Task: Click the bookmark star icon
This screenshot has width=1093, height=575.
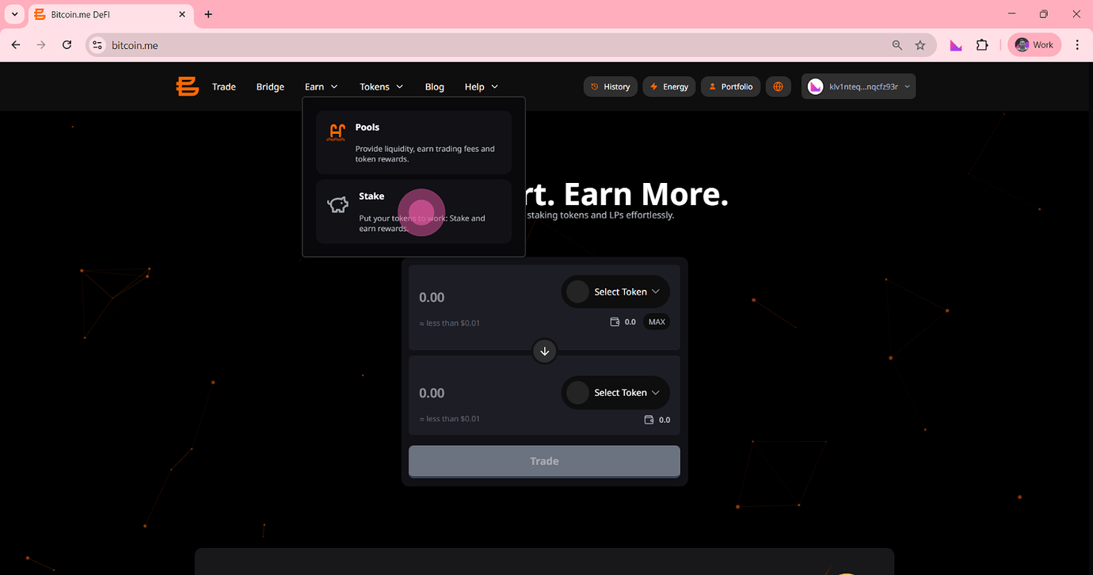Action: (920, 45)
